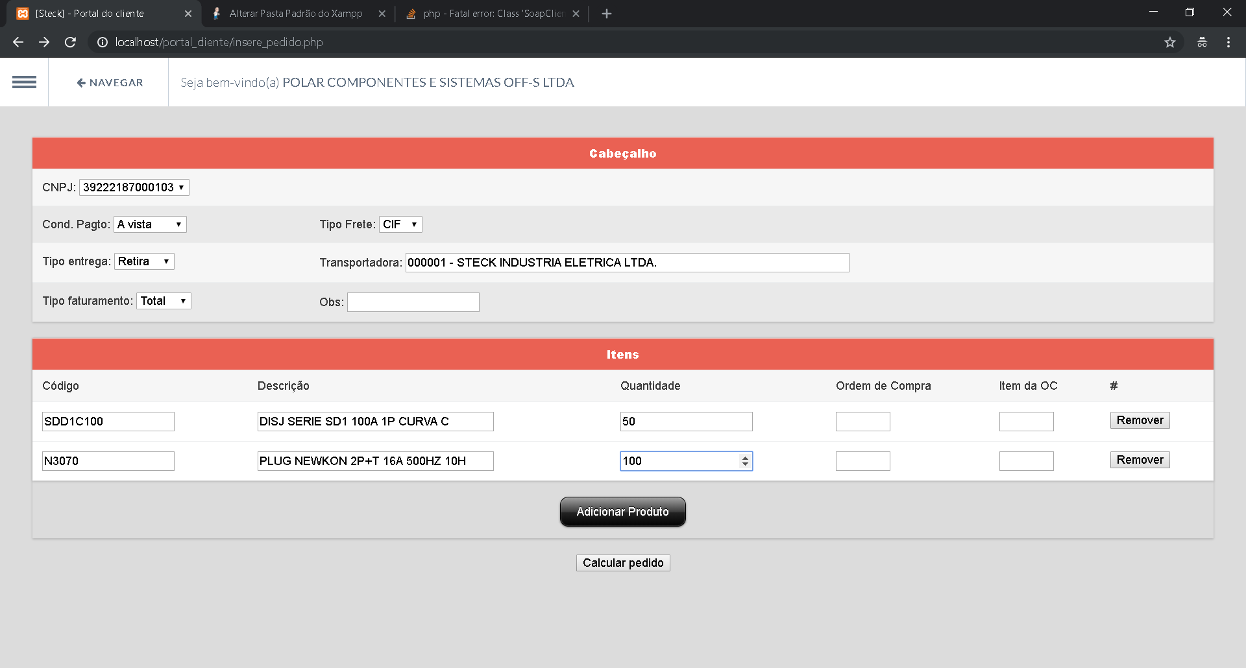Open the Tipo faturamento dropdown
Image resolution: width=1246 pixels, height=668 pixels.
164,301
